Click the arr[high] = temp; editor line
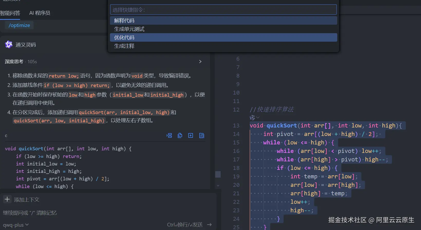 tap(319, 194)
